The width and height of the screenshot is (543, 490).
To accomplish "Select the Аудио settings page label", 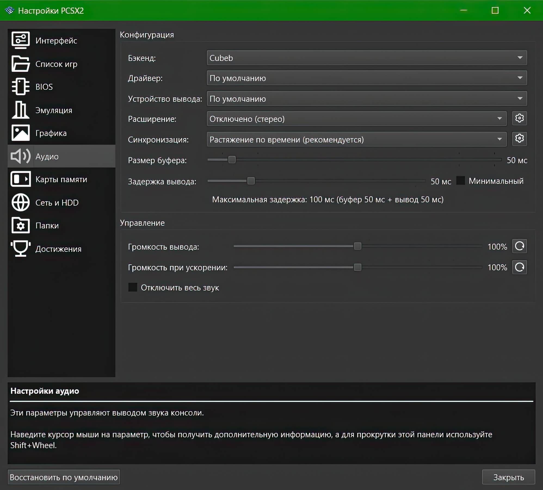I will (47, 156).
